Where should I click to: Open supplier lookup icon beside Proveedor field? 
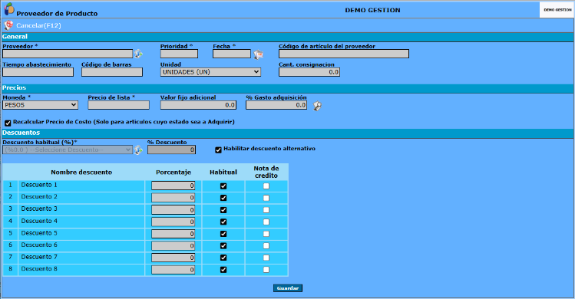pyautogui.click(x=138, y=54)
